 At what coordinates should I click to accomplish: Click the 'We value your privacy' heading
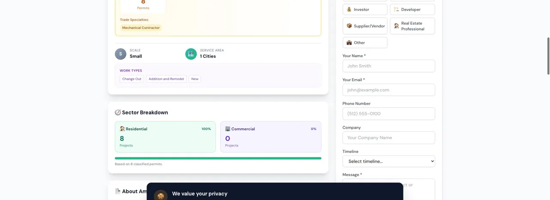[200, 194]
